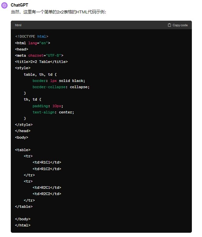
Task: Click the html language label in code header
Action: 18,25
